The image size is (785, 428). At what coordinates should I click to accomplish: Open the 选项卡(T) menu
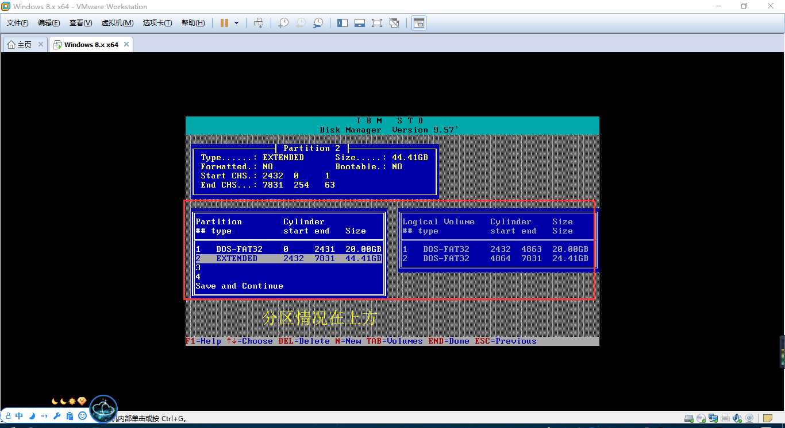click(157, 23)
